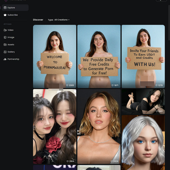Open the Explore sidebar item

click(15, 8)
